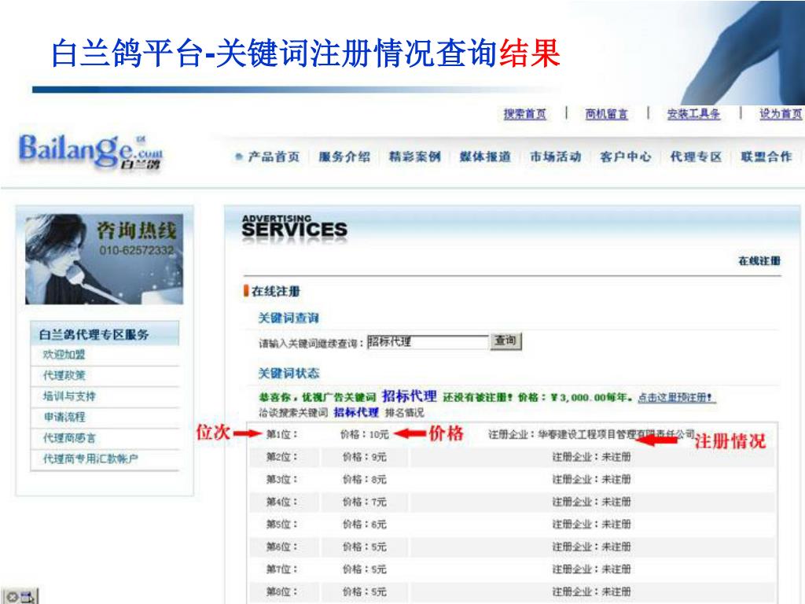Click 注册企业：未注册 in 第5位 row
Viewport: 805px width, 604px height.
pos(591,525)
